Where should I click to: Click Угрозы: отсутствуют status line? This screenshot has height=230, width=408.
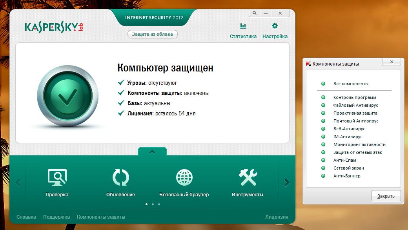pyautogui.click(x=147, y=83)
